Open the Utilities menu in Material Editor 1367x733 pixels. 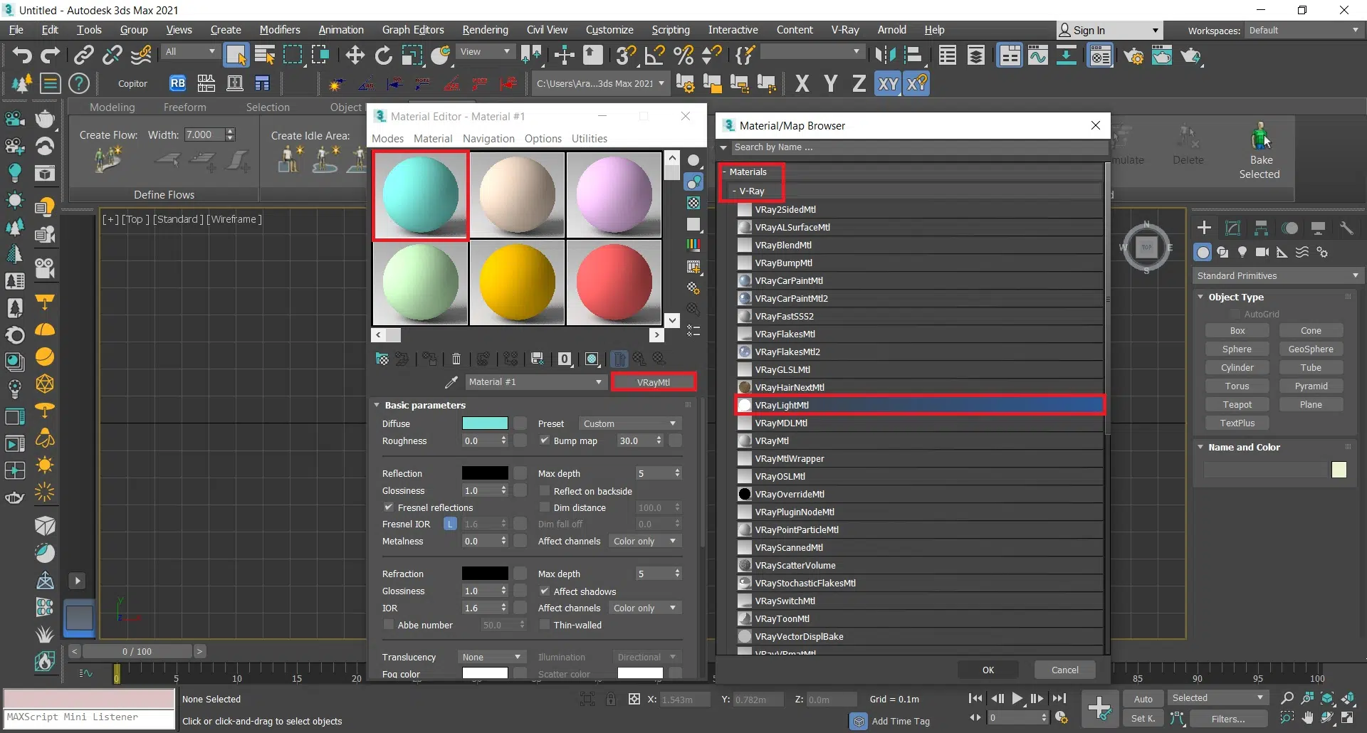tap(589, 139)
